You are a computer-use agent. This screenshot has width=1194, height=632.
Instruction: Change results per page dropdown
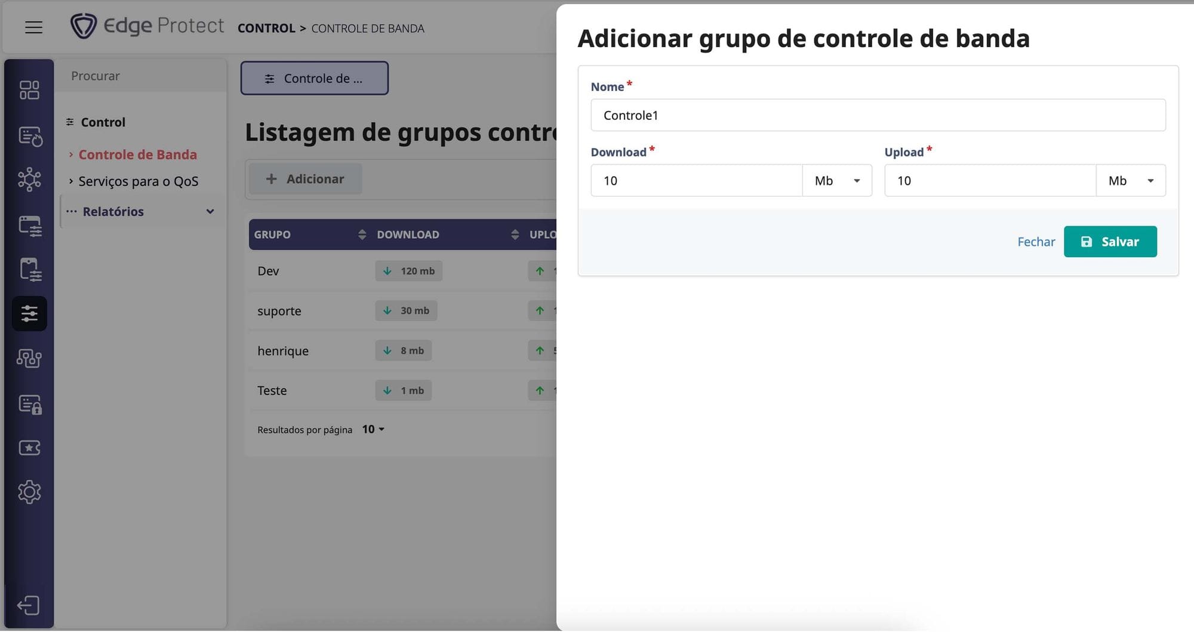373,429
